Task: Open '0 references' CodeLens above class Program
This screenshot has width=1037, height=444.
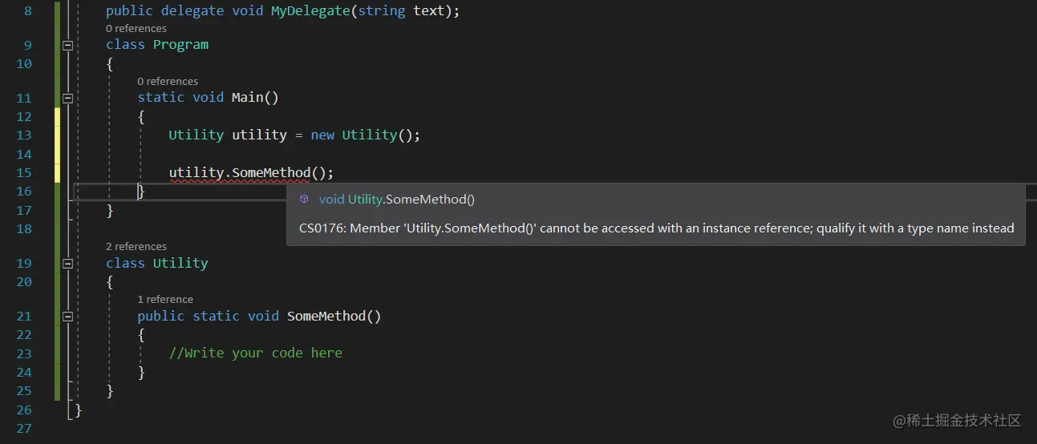Action: click(136, 29)
